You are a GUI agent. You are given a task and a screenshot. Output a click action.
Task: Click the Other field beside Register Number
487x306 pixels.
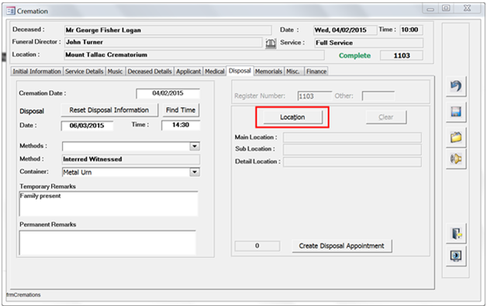[x=378, y=96]
